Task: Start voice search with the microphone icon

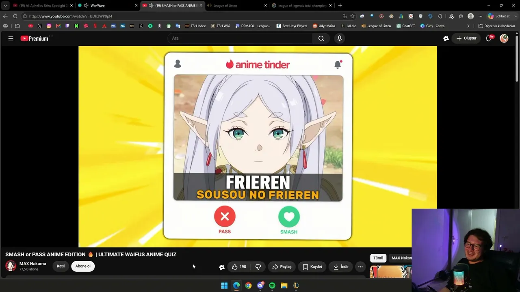Action: 340,39
